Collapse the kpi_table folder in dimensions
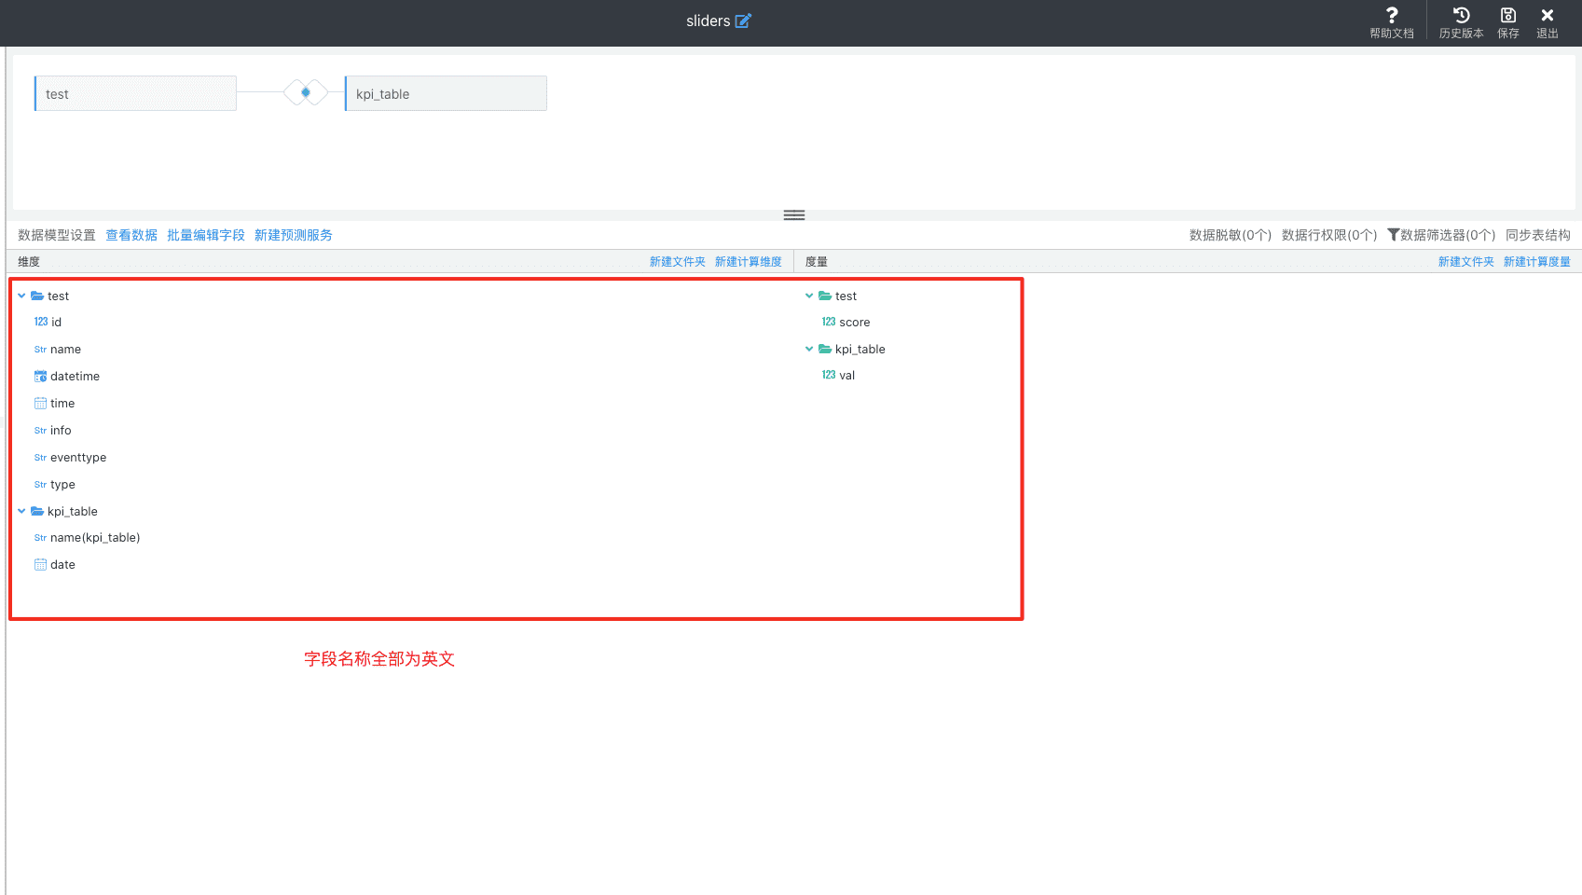The height and width of the screenshot is (895, 1582). (21, 511)
